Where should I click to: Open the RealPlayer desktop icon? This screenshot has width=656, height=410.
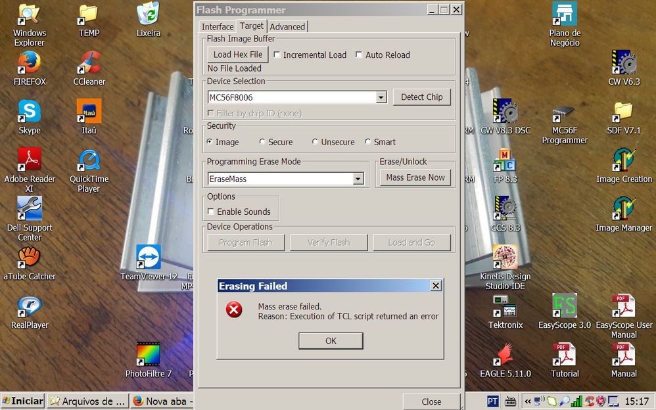[x=30, y=311]
